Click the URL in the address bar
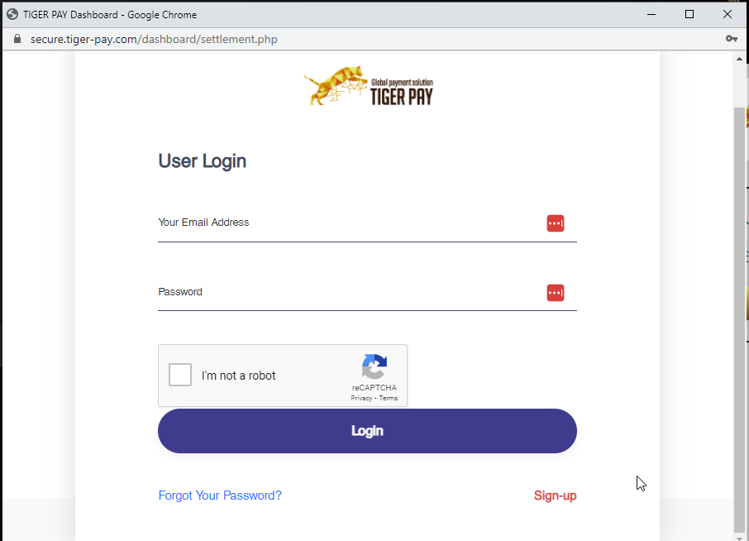Viewport: 749px width, 541px height. point(154,39)
